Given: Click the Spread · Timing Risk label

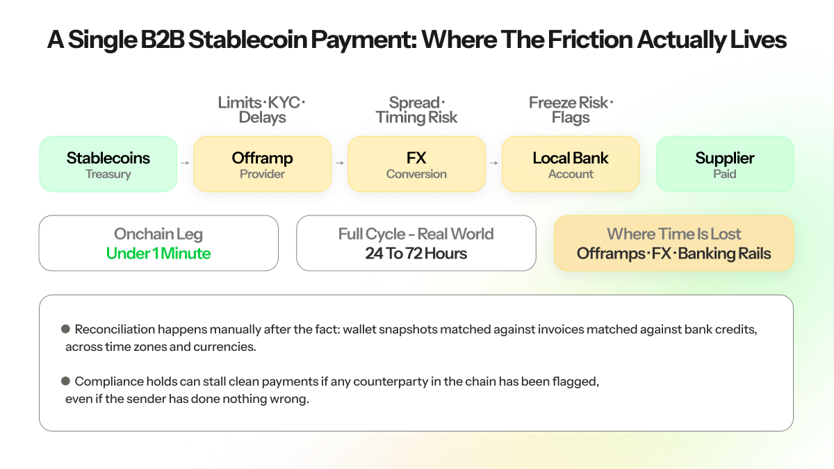Looking at the screenshot, I should pos(416,110).
